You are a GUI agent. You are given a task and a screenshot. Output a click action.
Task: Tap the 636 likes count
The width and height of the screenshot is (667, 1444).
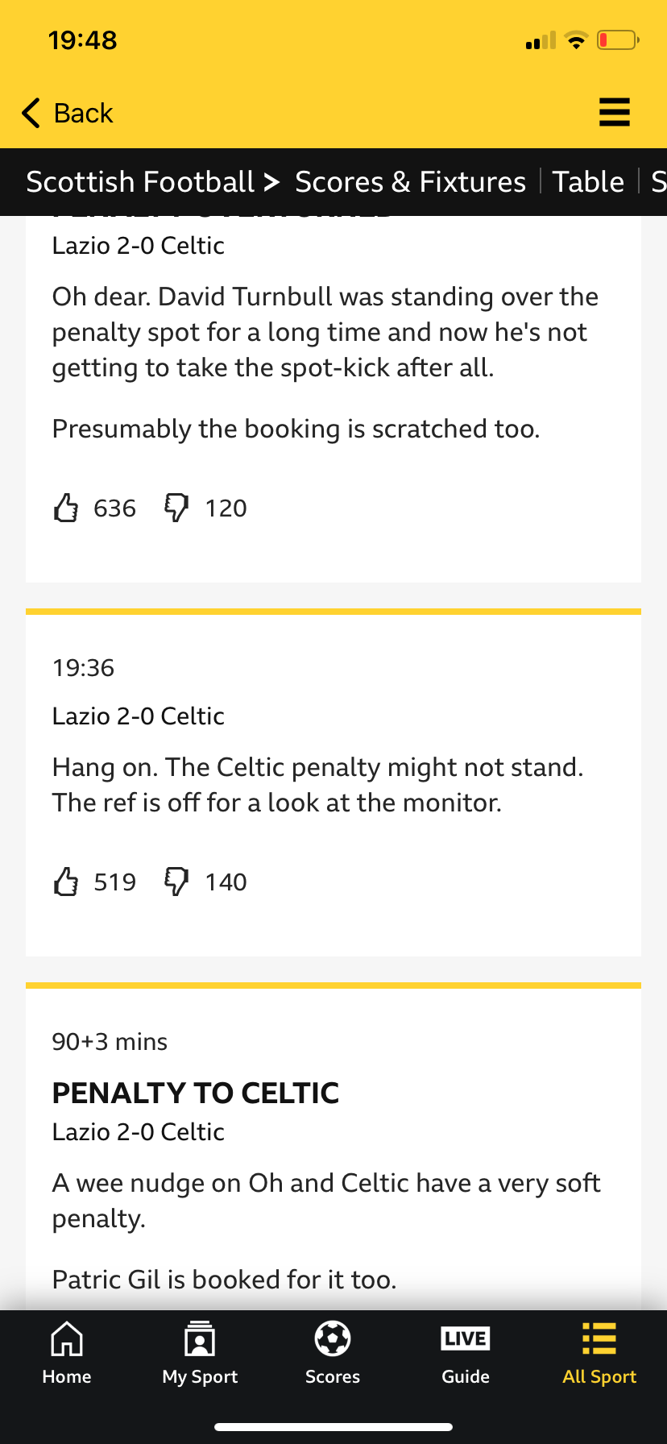point(114,508)
